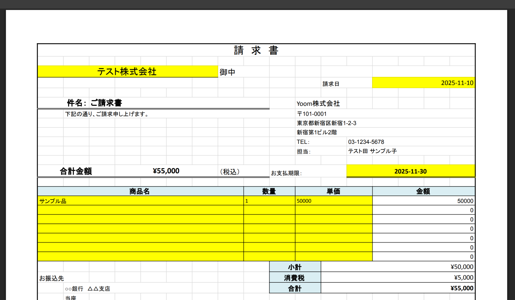Select the contact name テスト田 サンプル子
This screenshot has width=515, height=300.
point(372,151)
